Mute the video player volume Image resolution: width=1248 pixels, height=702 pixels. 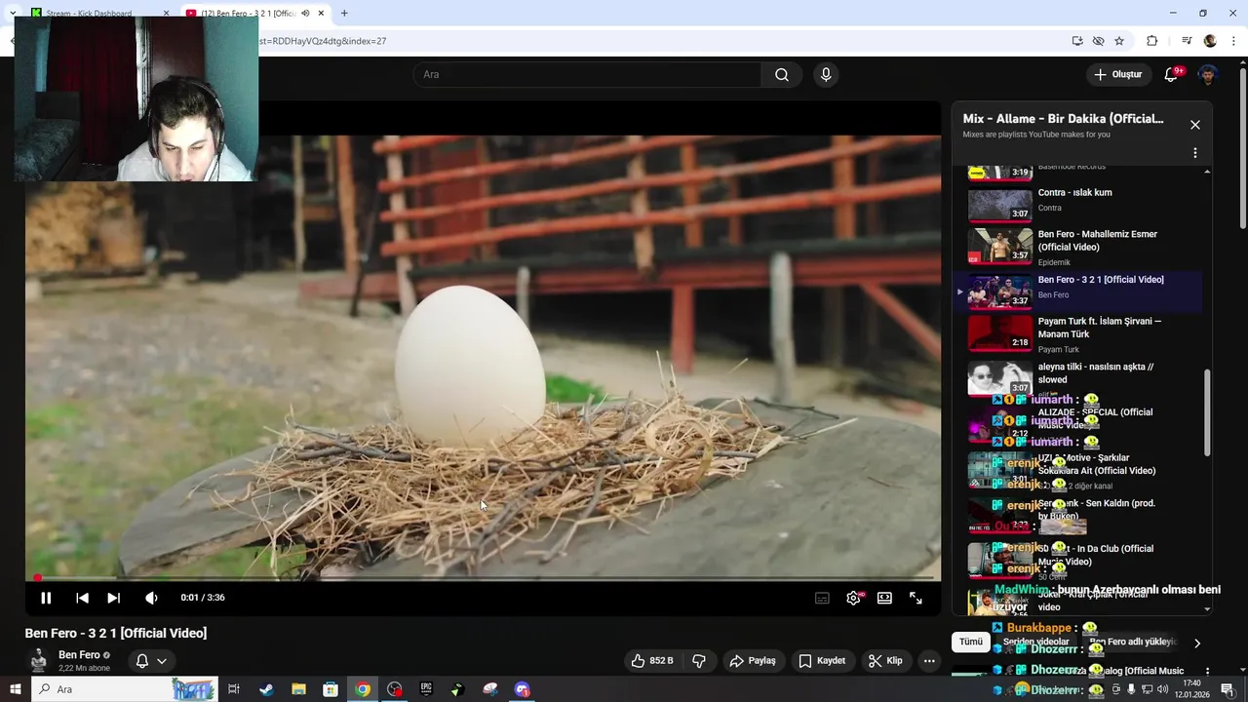click(151, 598)
